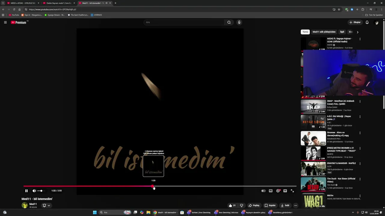Open options for 'Stromae - Alors on danse' video
The width and height of the screenshot is (385, 216).
click(x=360, y=133)
